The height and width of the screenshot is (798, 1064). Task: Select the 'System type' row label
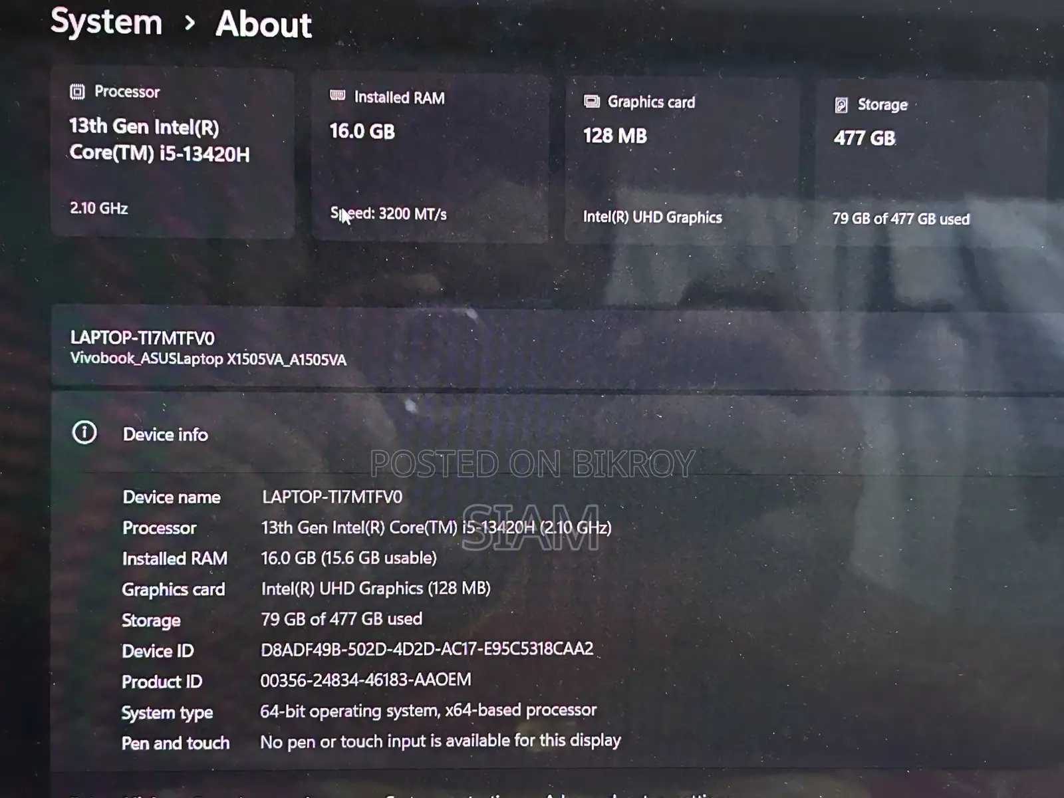(x=167, y=713)
